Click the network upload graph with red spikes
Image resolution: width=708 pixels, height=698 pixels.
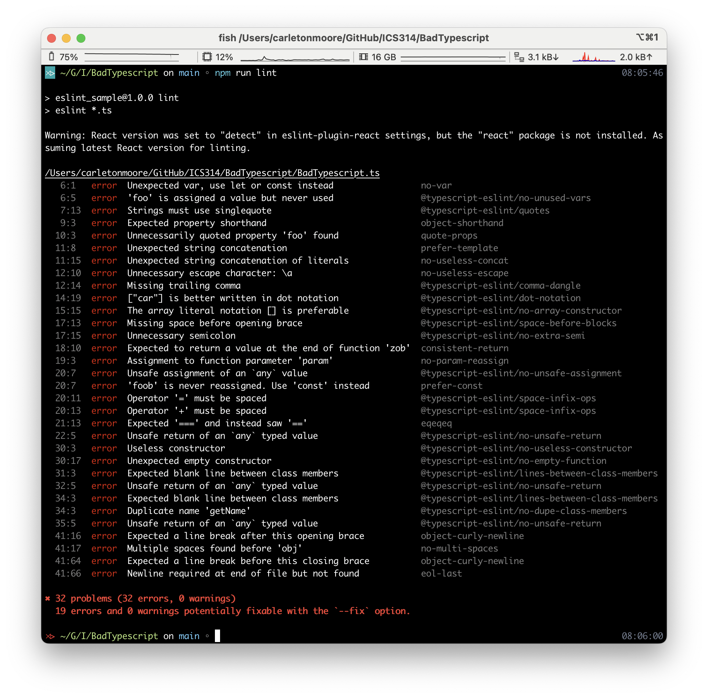point(593,57)
